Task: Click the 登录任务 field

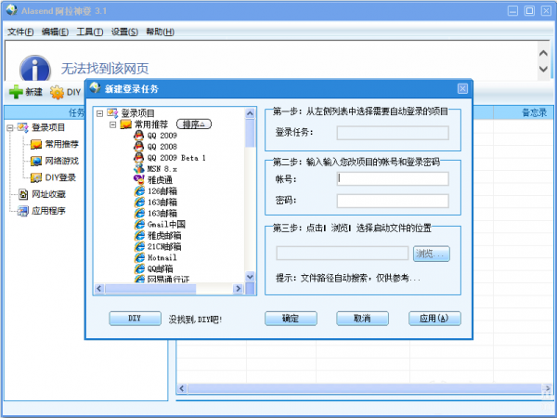Action: tap(393, 133)
